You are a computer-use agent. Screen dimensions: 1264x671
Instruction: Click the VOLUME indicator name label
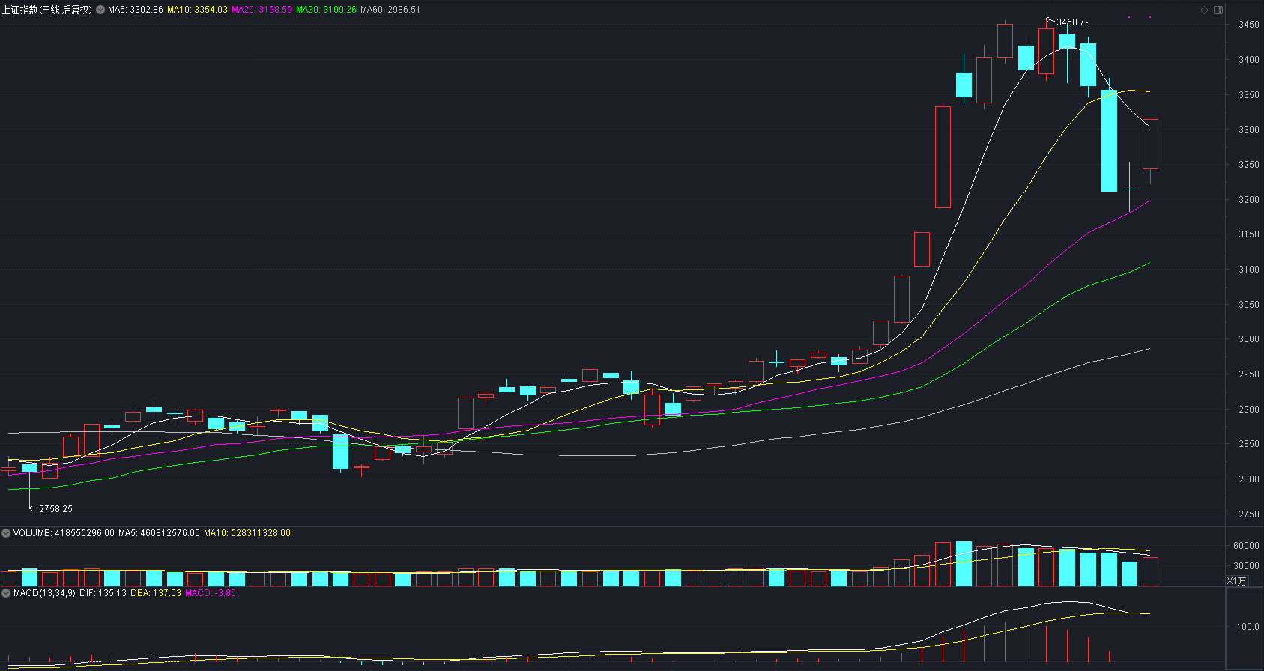(x=31, y=533)
